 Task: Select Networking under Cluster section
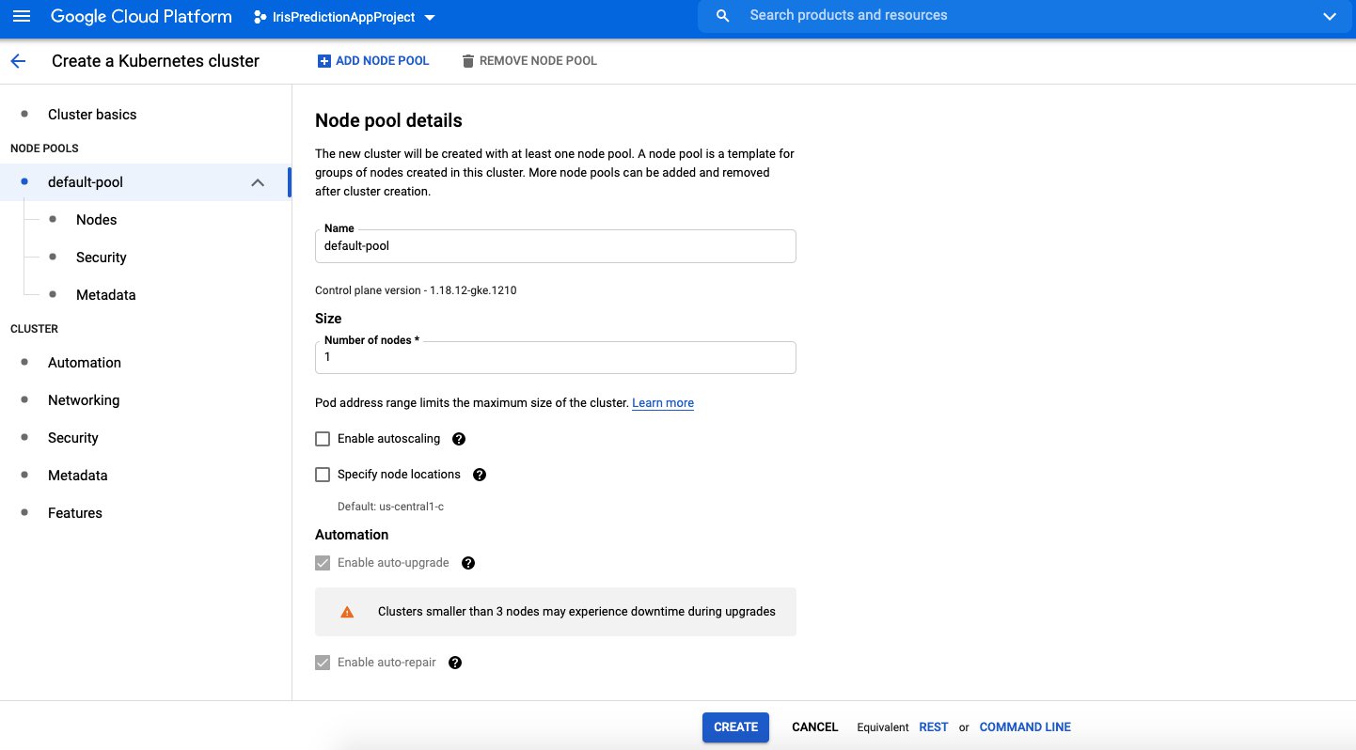point(84,400)
